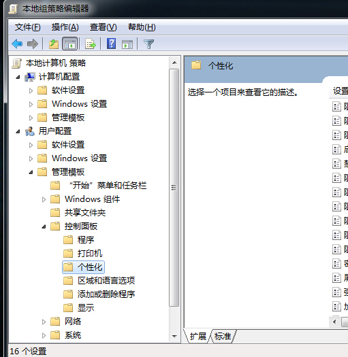Screen dimensions: 348x357
Task: Open the 查看(V) menu
Action: coord(103,27)
